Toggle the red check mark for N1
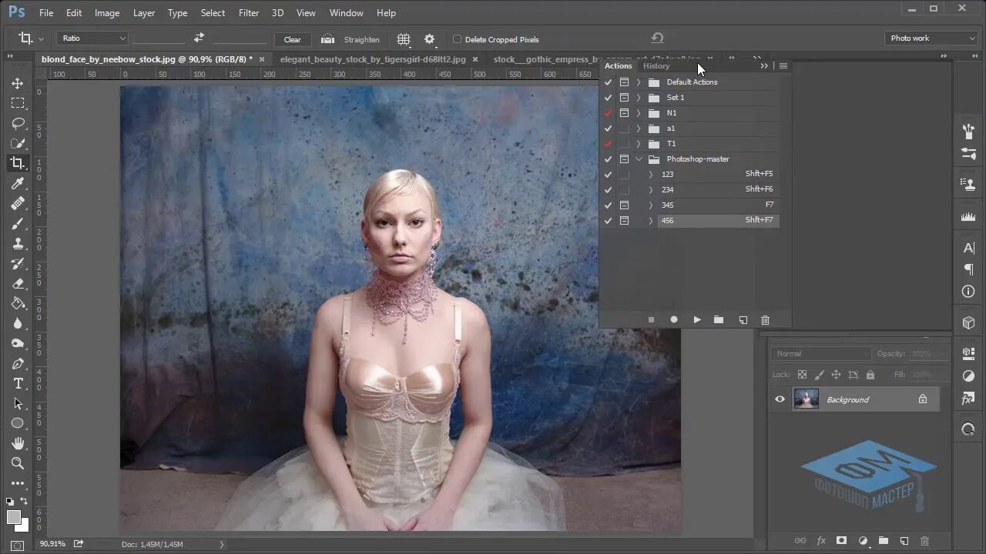Viewport: 986px width, 554px height. point(609,113)
